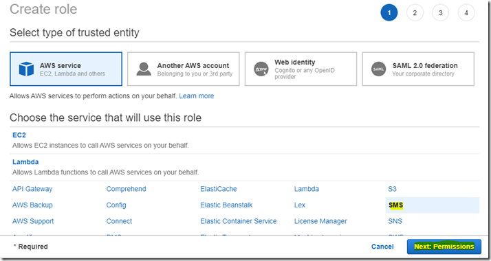Pick License Manager service
The image size is (491, 261).
(320, 221)
